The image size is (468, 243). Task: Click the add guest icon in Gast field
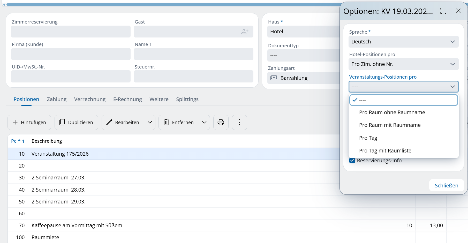(245, 32)
